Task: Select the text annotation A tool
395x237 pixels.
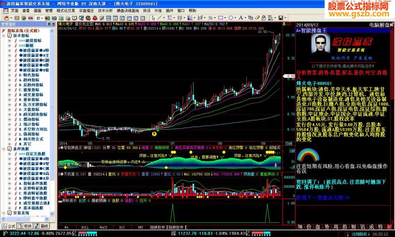Action: [241, 18]
